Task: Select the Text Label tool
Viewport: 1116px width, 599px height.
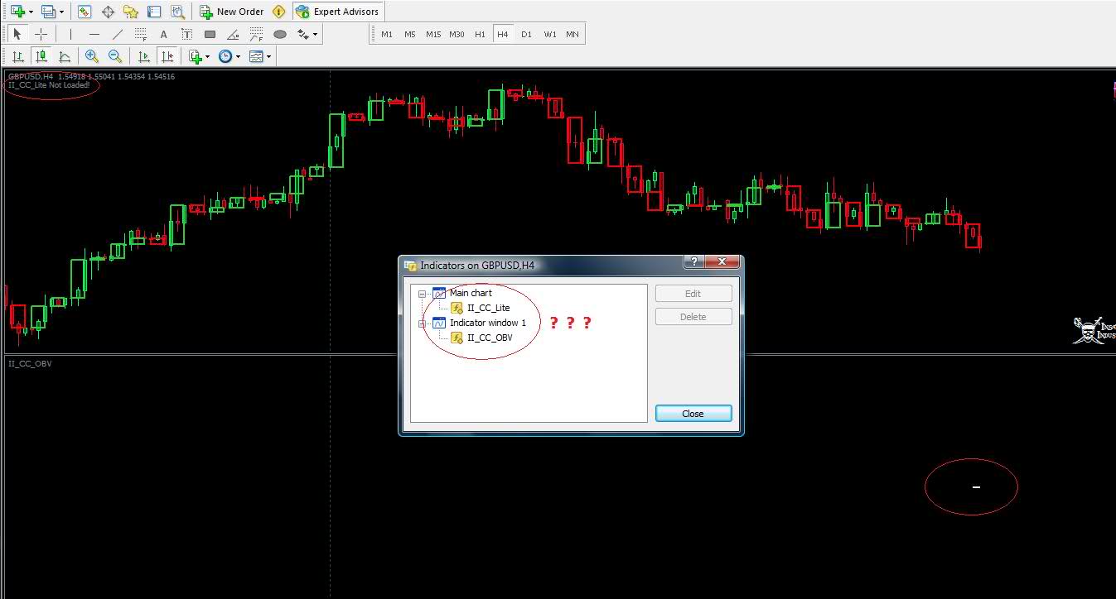Action: [x=187, y=34]
